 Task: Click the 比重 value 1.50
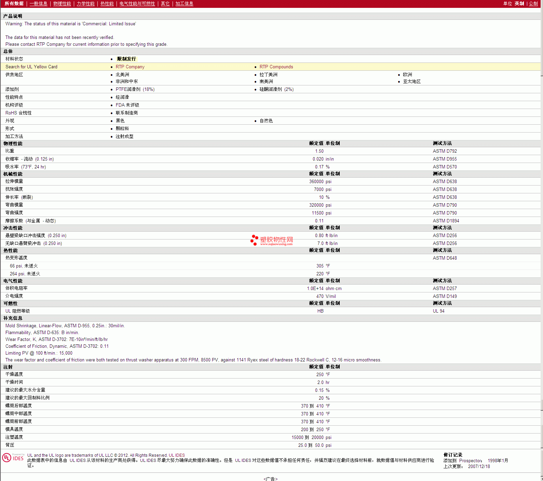pos(320,151)
